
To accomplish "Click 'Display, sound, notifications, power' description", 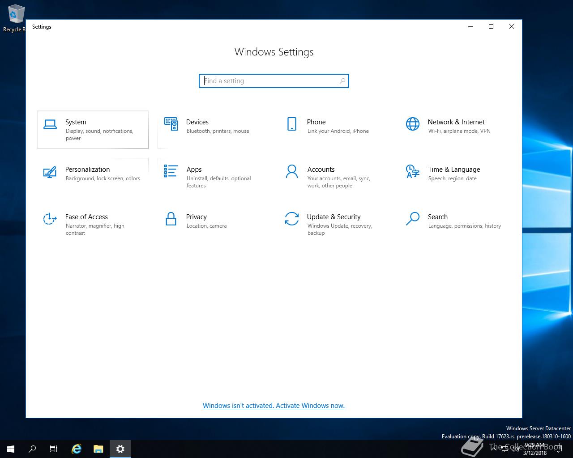I will [99, 135].
